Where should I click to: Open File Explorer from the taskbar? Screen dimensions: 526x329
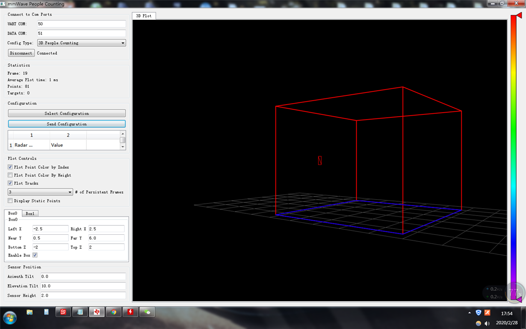coord(30,312)
